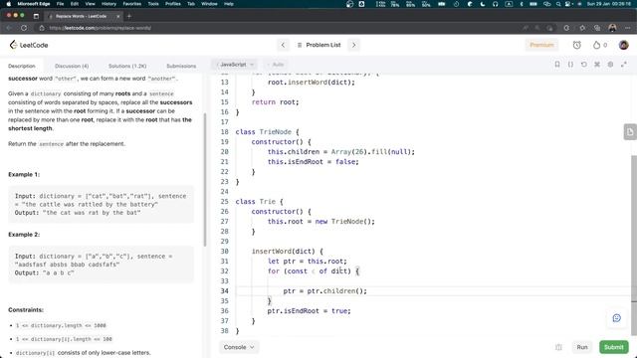Click the description panel scrollbar
Viewport: 637px width, 358px height.
(x=205, y=179)
